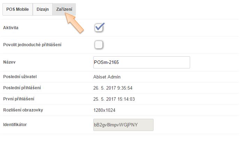
Task: Click the Identifikátor label
Action: (x=15, y=124)
